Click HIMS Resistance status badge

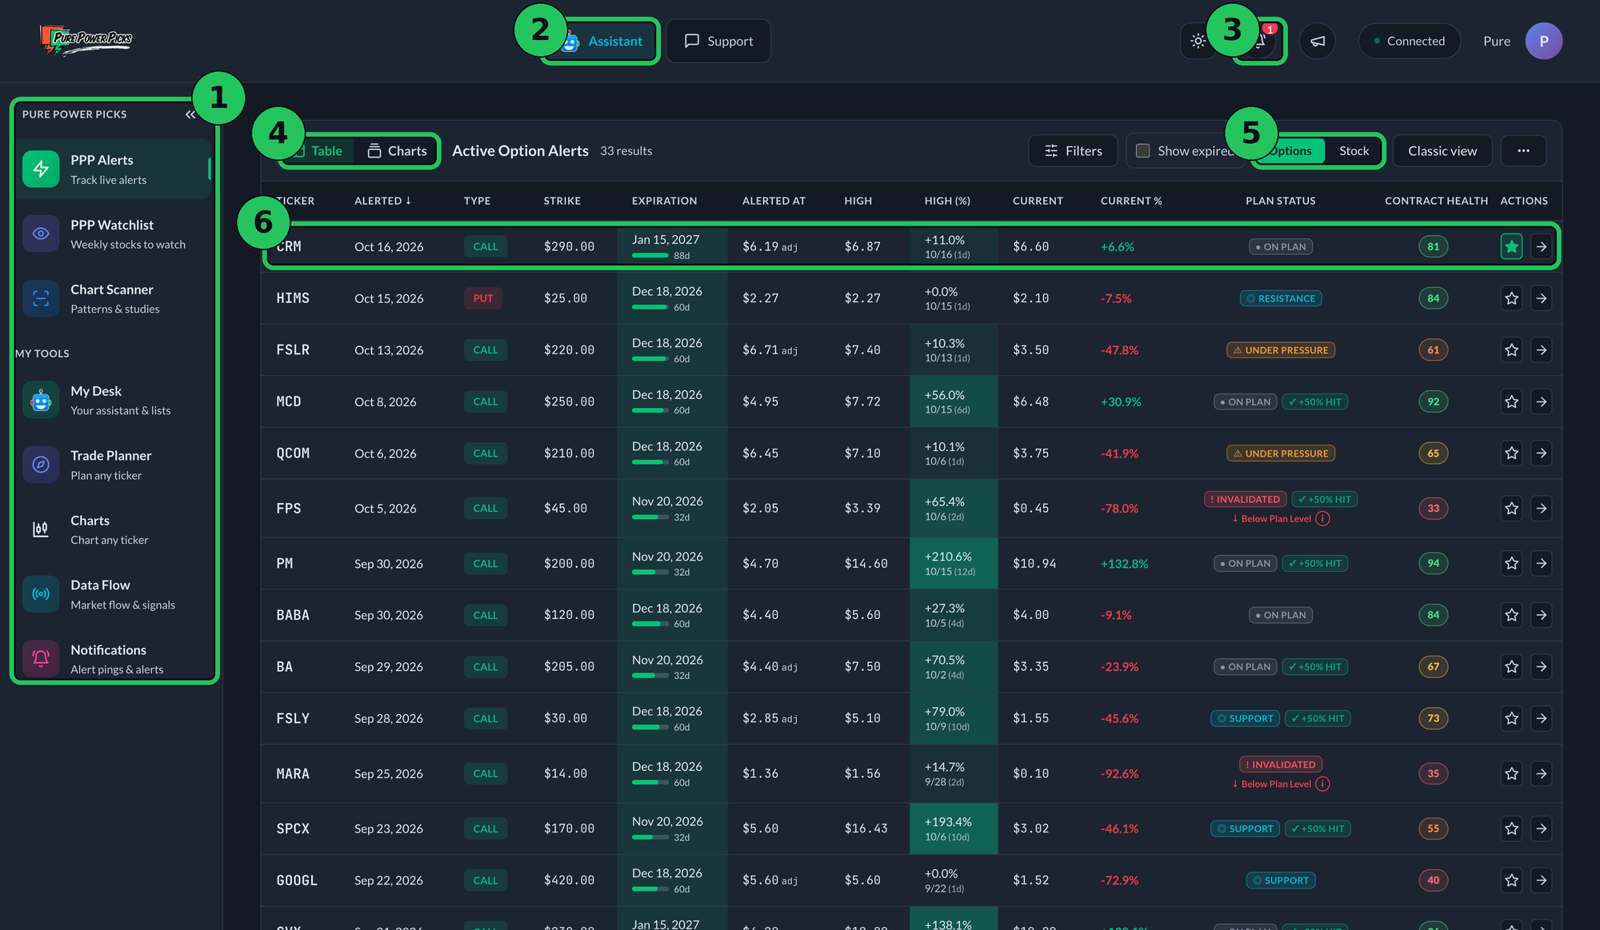pos(1280,298)
